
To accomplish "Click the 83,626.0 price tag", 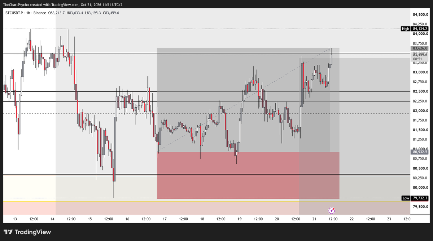I will (x=420, y=48).
